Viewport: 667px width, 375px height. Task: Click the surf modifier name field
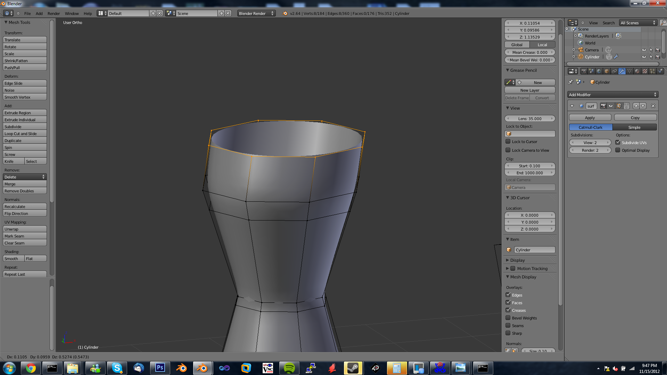591,106
